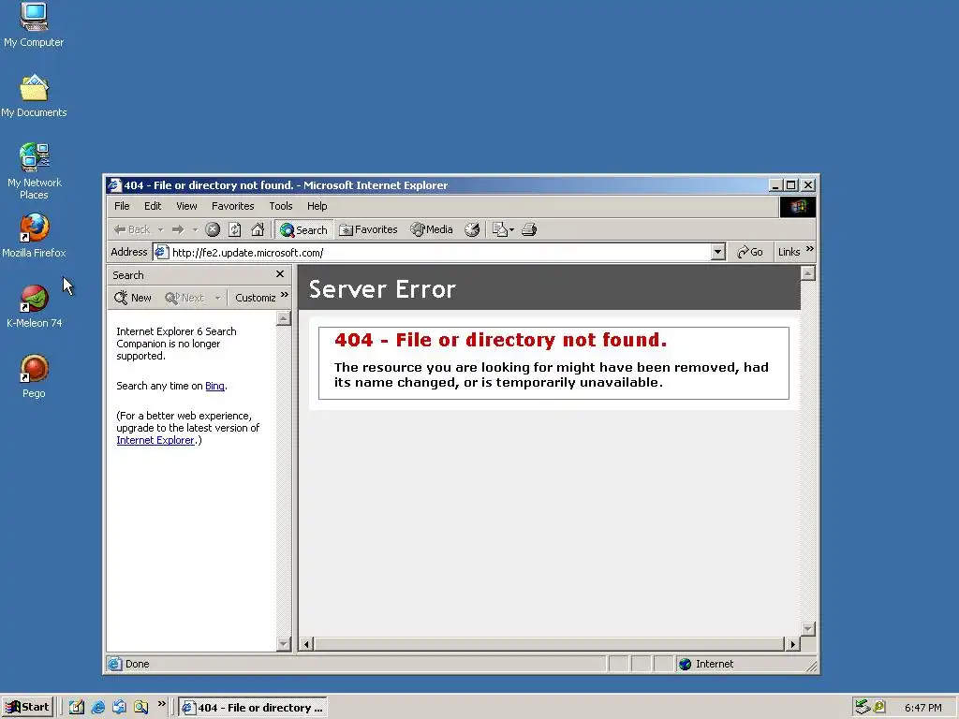Expand the Mail button dropdown arrow
Viewport: 959px width, 719px height.
[x=512, y=230]
